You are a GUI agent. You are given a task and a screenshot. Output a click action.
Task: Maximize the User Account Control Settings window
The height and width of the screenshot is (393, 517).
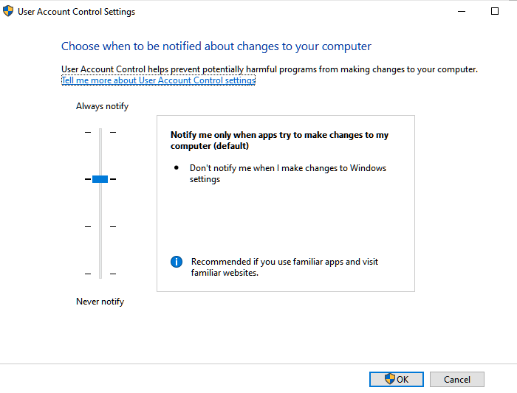click(x=495, y=12)
